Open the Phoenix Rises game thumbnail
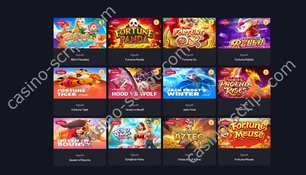306x175 pixels. click(244, 83)
